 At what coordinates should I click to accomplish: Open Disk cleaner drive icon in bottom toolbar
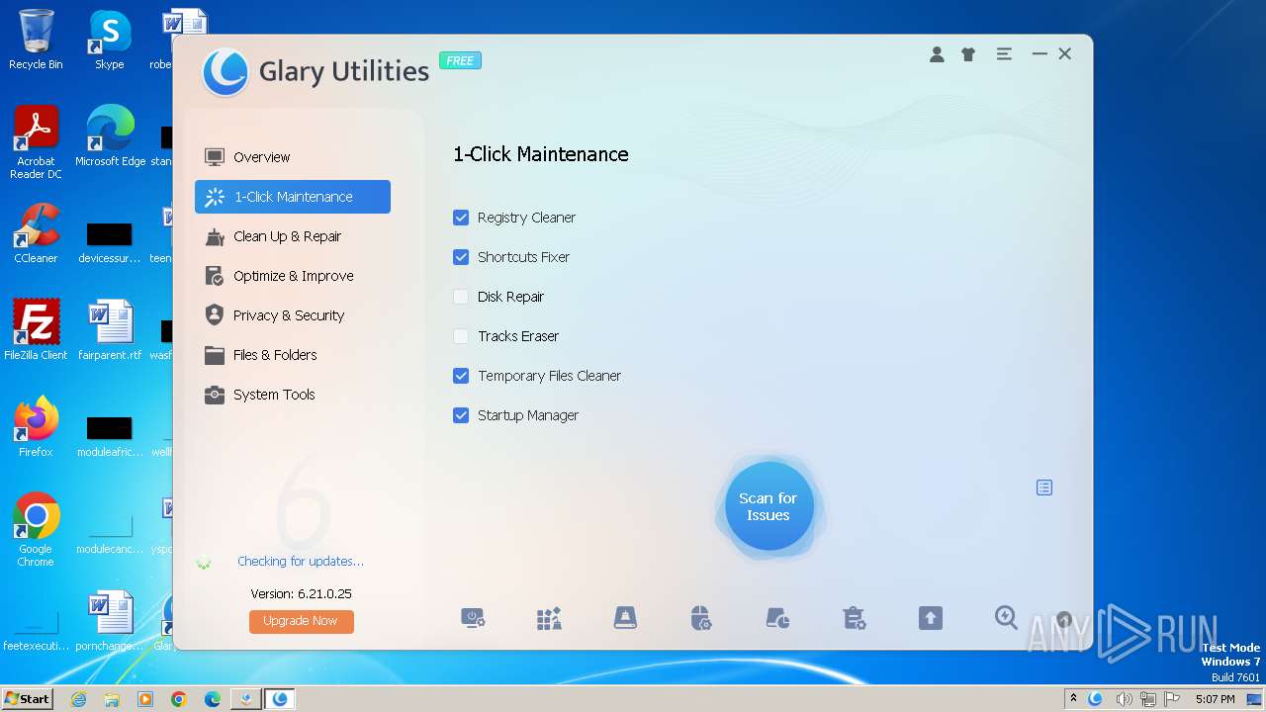625,618
